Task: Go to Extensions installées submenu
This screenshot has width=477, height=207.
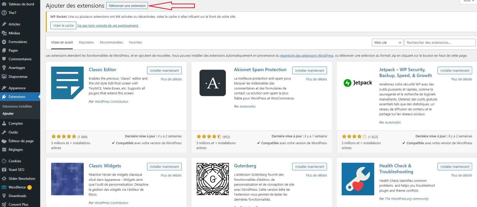Action: pos(17,106)
